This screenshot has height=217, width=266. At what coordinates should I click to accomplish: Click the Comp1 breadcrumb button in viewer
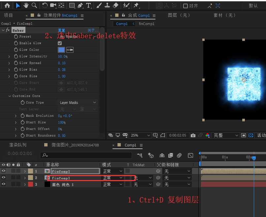pyautogui.click(x=122, y=24)
